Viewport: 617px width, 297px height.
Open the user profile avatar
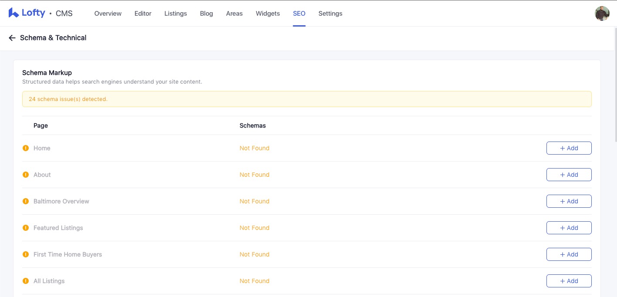602,13
